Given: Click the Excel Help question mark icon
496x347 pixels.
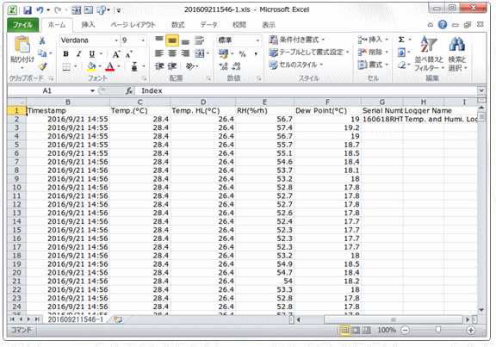Looking at the screenshot, I should 443,25.
